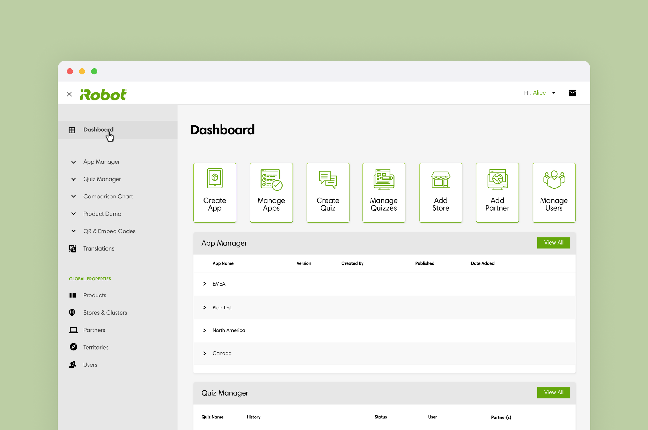This screenshot has height=430, width=648.
Task: Click the Create App tile icon
Action: point(215,178)
